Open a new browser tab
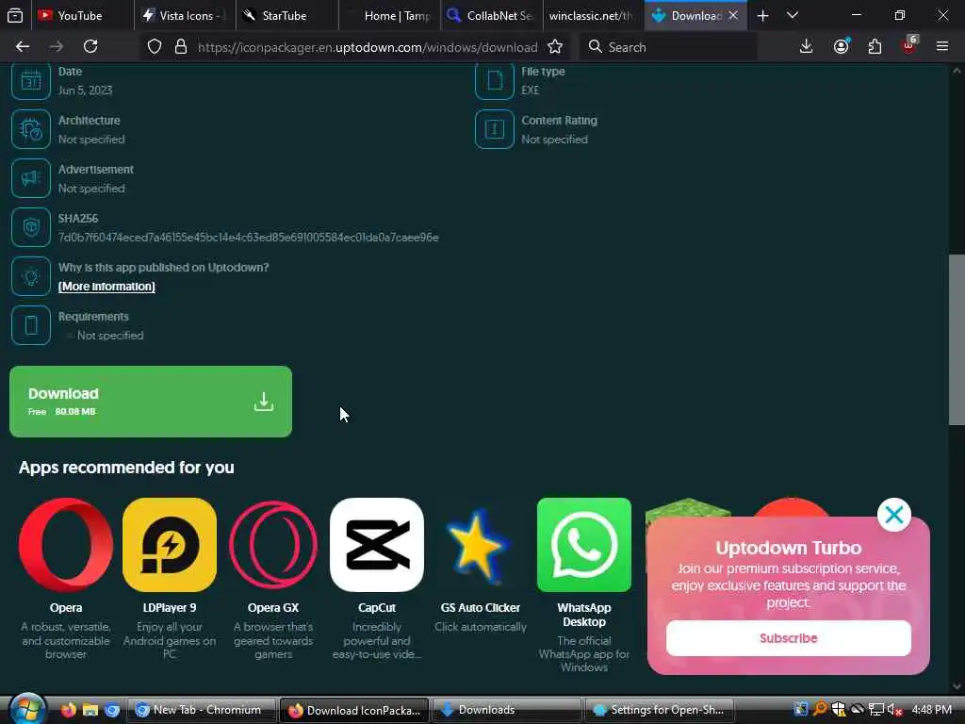 coord(762,15)
